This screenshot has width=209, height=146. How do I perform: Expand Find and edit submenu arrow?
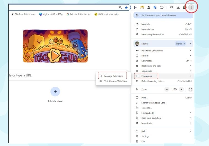tap(190, 113)
